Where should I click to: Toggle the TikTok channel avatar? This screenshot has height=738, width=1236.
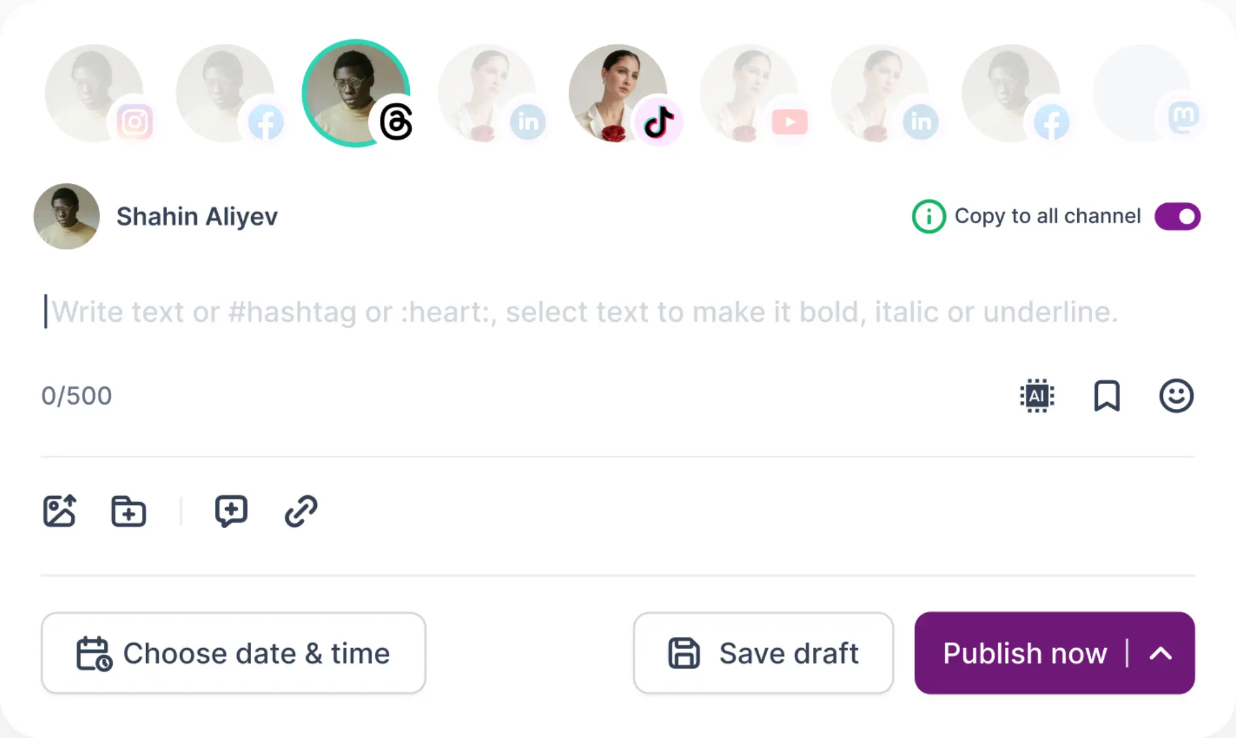click(x=618, y=93)
